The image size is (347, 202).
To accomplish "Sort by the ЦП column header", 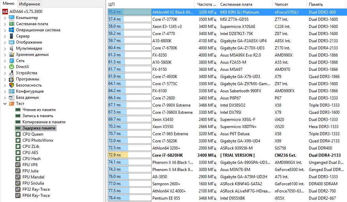I will point(150,4).
